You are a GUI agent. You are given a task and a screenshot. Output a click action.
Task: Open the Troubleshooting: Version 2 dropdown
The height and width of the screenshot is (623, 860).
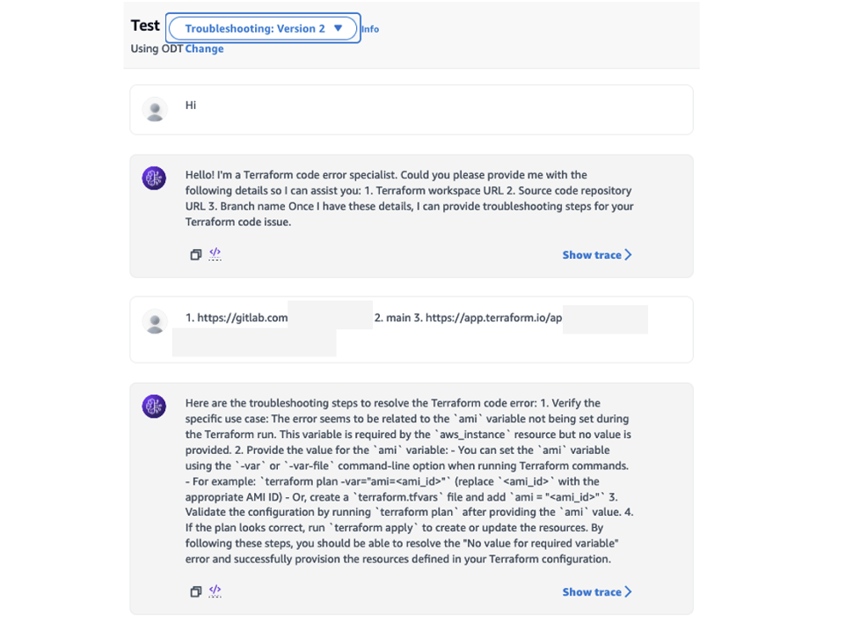263,28
